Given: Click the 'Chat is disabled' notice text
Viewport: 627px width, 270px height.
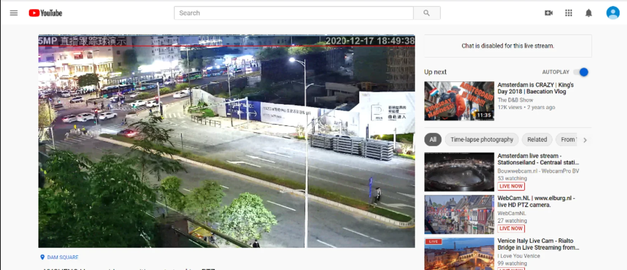Looking at the screenshot, I should click(508, 46).
